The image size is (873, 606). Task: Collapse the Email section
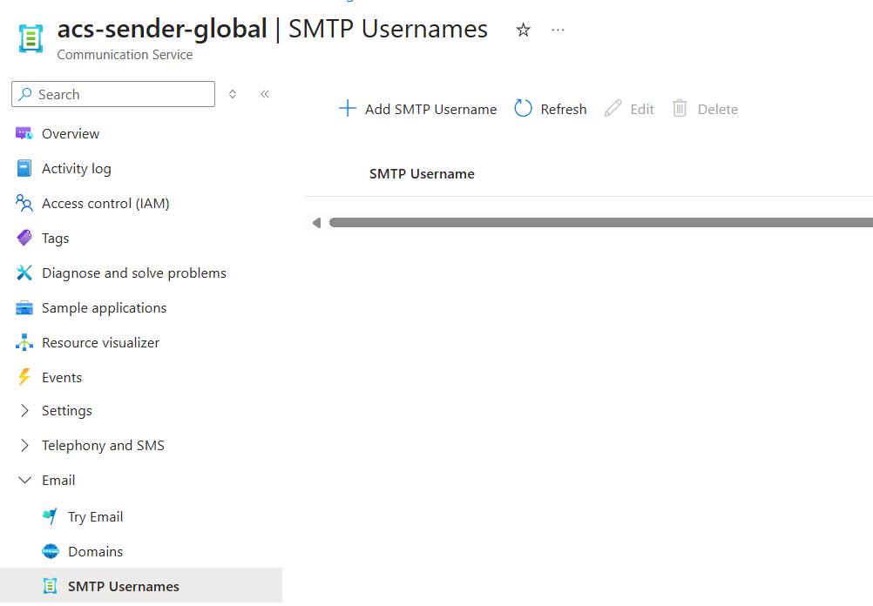click(x=24, y=480)
